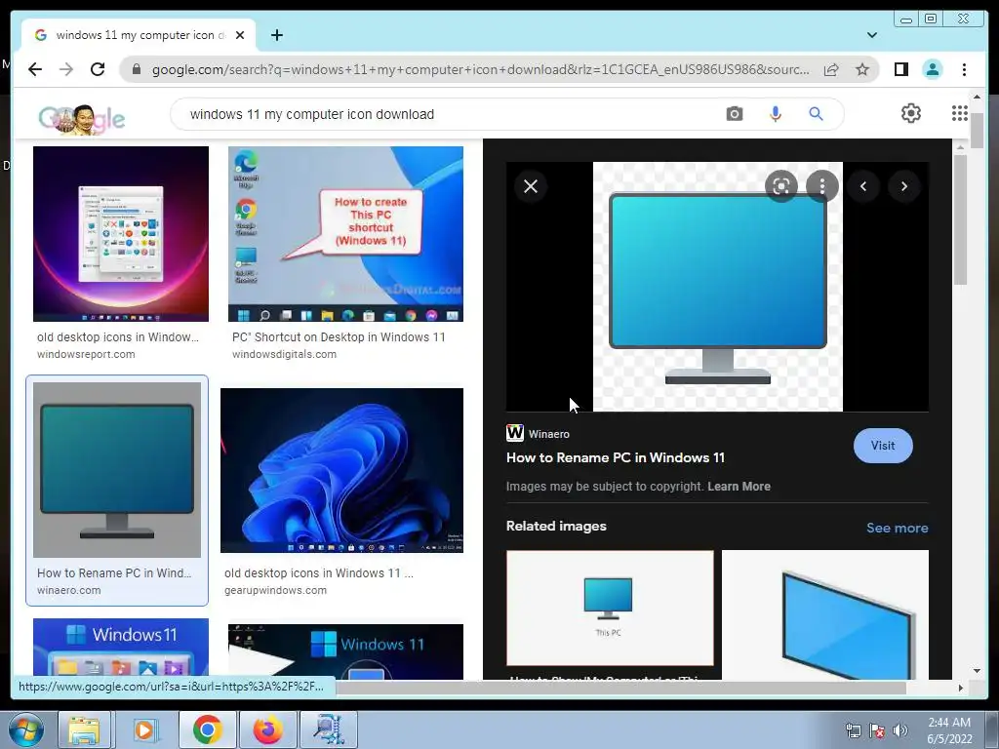Image resolution: width=999 pixels, height=749 pixels.
Task: Reload the current page
Action: click(x=98, y=69)
